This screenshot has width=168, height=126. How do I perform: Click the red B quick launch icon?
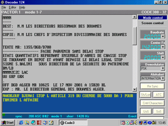click(x=39, y=123)
